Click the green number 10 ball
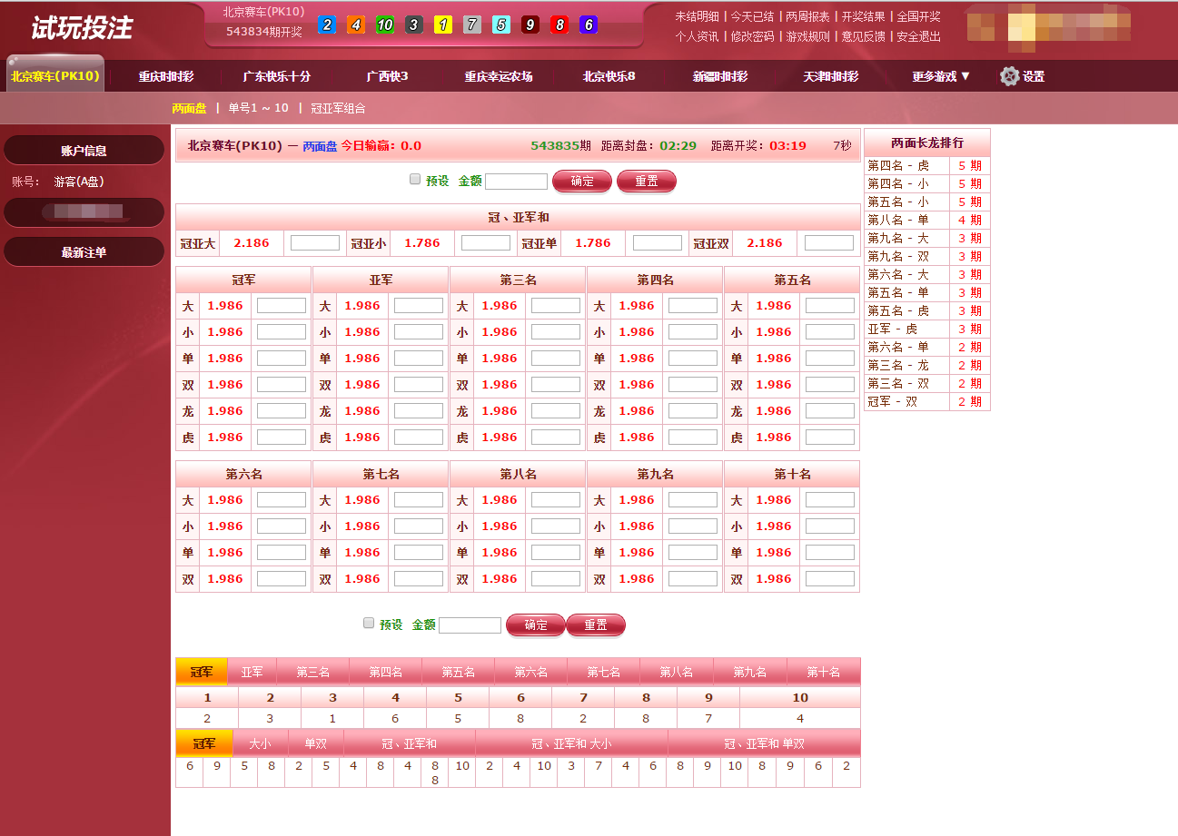This screenshot has height=836, width=1178. point(385,25)
